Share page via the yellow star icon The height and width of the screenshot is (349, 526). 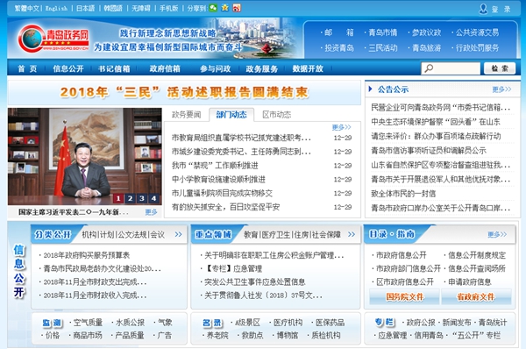point(224,8)
